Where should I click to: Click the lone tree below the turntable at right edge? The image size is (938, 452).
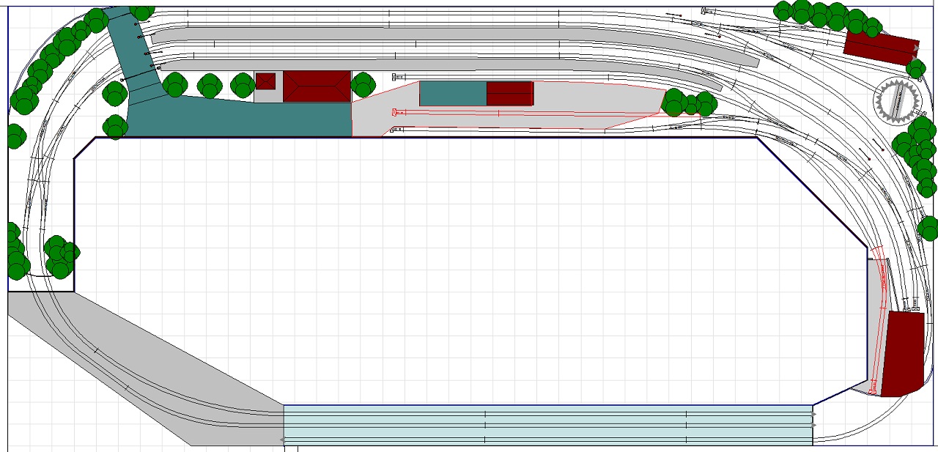pos(928,228)
